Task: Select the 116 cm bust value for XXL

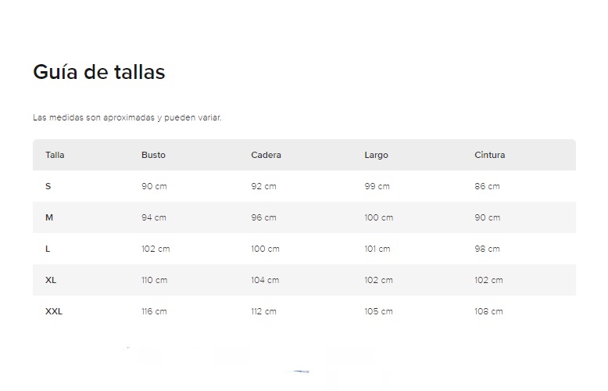Action: click(x=154, y=311)
